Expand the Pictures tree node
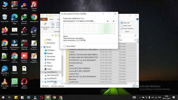The width and height of the screenshot is (178, 100). click(x=43, y=66)
